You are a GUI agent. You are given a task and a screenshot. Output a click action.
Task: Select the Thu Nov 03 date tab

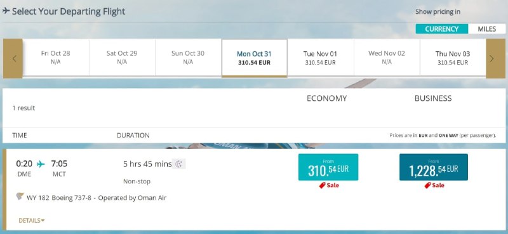coord(453,58)
